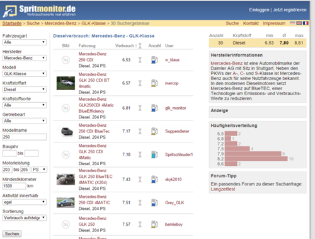The height and width of the screenshot is (239, 315).
Task: Expand the Hersteller Mercedes-Benz dropdown
Action: (25, 58)
